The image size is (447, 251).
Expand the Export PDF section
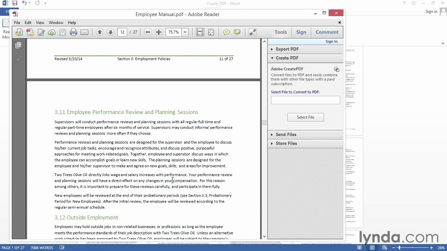pos(272,49)
